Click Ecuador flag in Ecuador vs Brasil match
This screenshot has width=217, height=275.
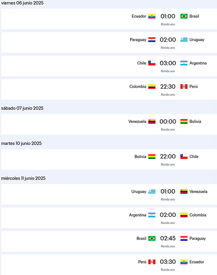[152, 16]
